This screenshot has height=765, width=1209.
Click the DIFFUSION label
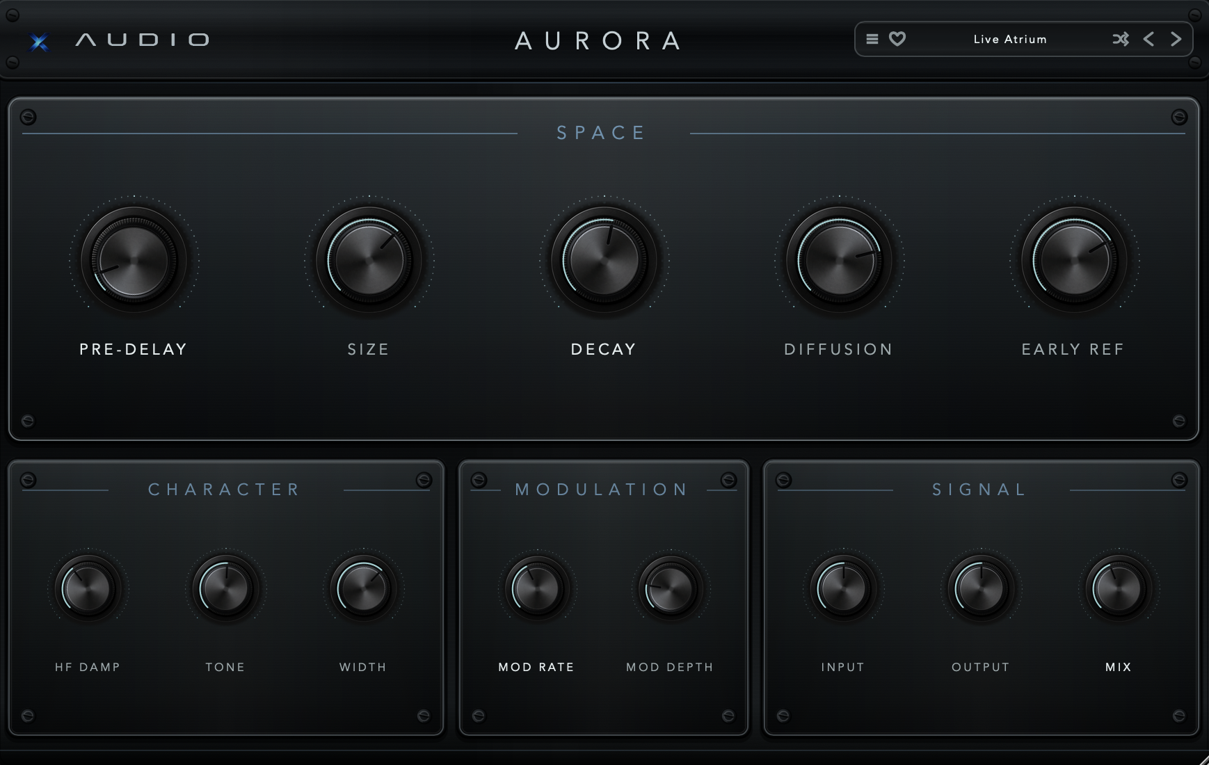click(x=839, y=349)
